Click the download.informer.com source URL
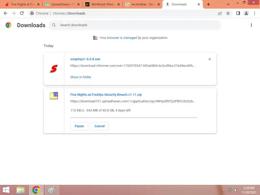This screenshot has height=195, width=260. [x=133, y=66]
